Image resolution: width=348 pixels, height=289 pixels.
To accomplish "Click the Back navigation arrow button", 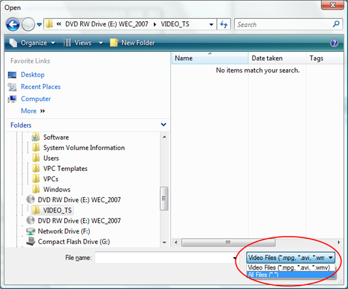I will tap(13, 24).
